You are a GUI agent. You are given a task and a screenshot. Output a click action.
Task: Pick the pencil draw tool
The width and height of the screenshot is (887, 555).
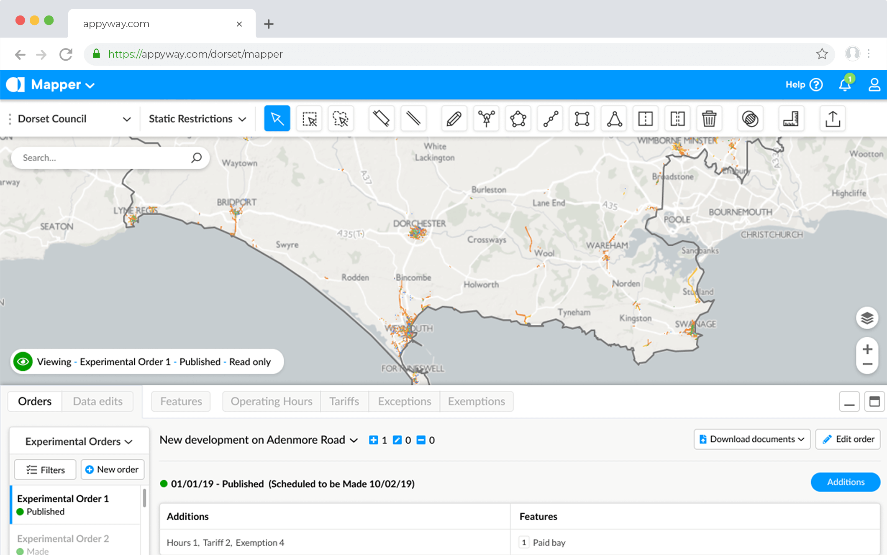[454, 119]
